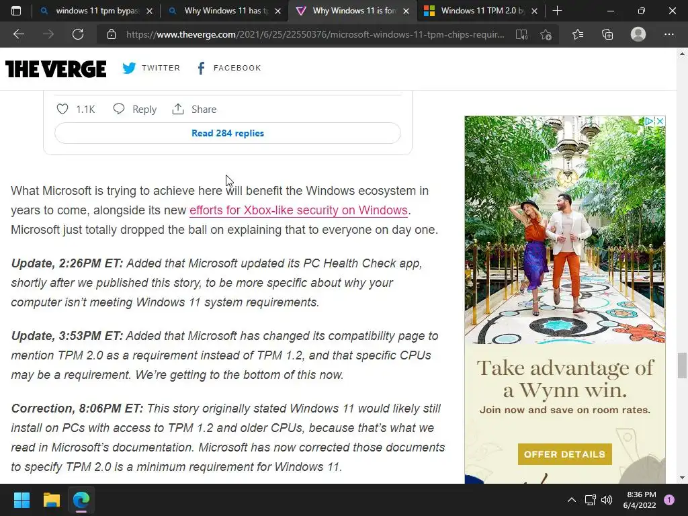The width and height of the screenshot is (688, 516).
Task: Click 'Update, 2:26PM ET:' text
Action: coord(67,263)
